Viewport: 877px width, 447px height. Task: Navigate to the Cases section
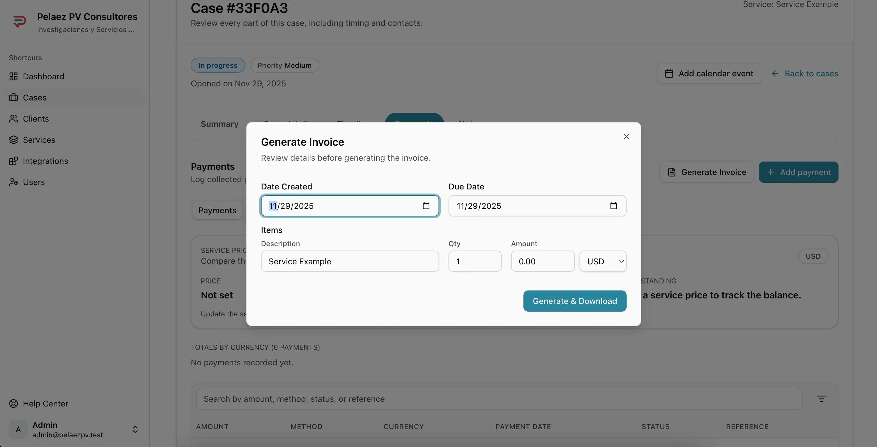coord(35,98)
